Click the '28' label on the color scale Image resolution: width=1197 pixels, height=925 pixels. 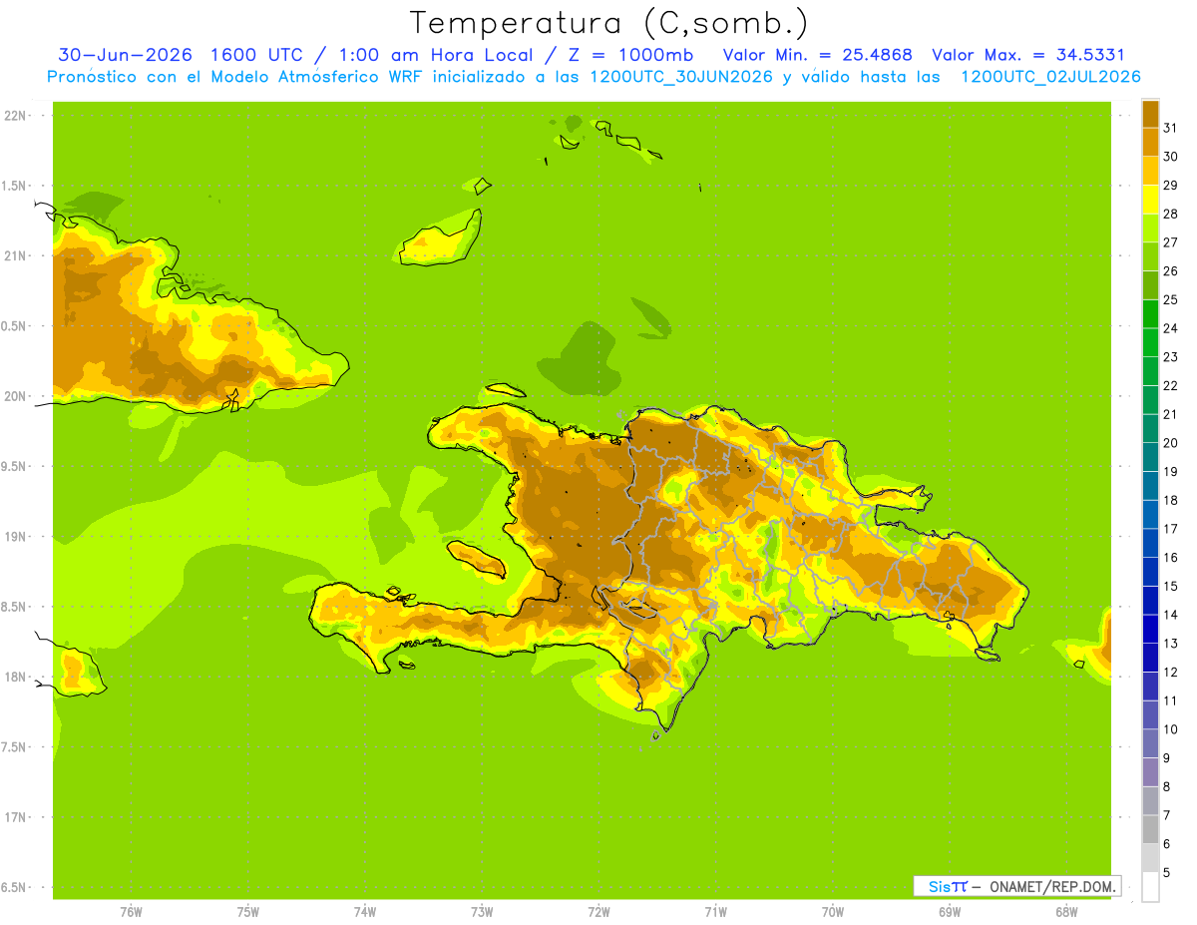point(1170,214)
